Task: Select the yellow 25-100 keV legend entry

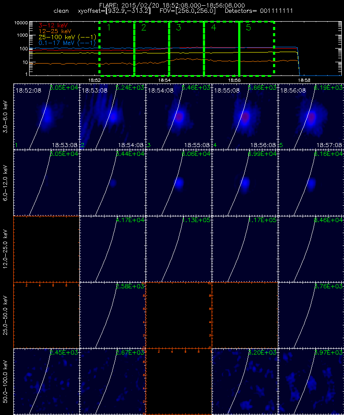Action: coord(67,37)
